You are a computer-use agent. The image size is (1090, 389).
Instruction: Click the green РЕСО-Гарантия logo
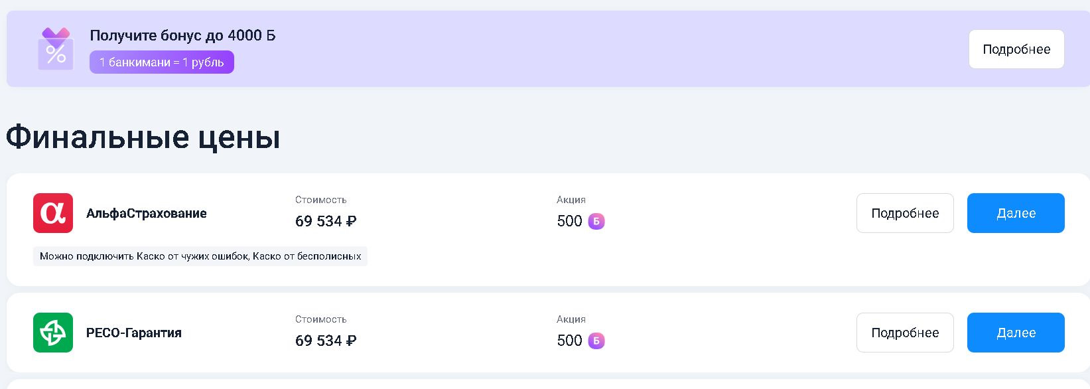click(x=53, y=333)
